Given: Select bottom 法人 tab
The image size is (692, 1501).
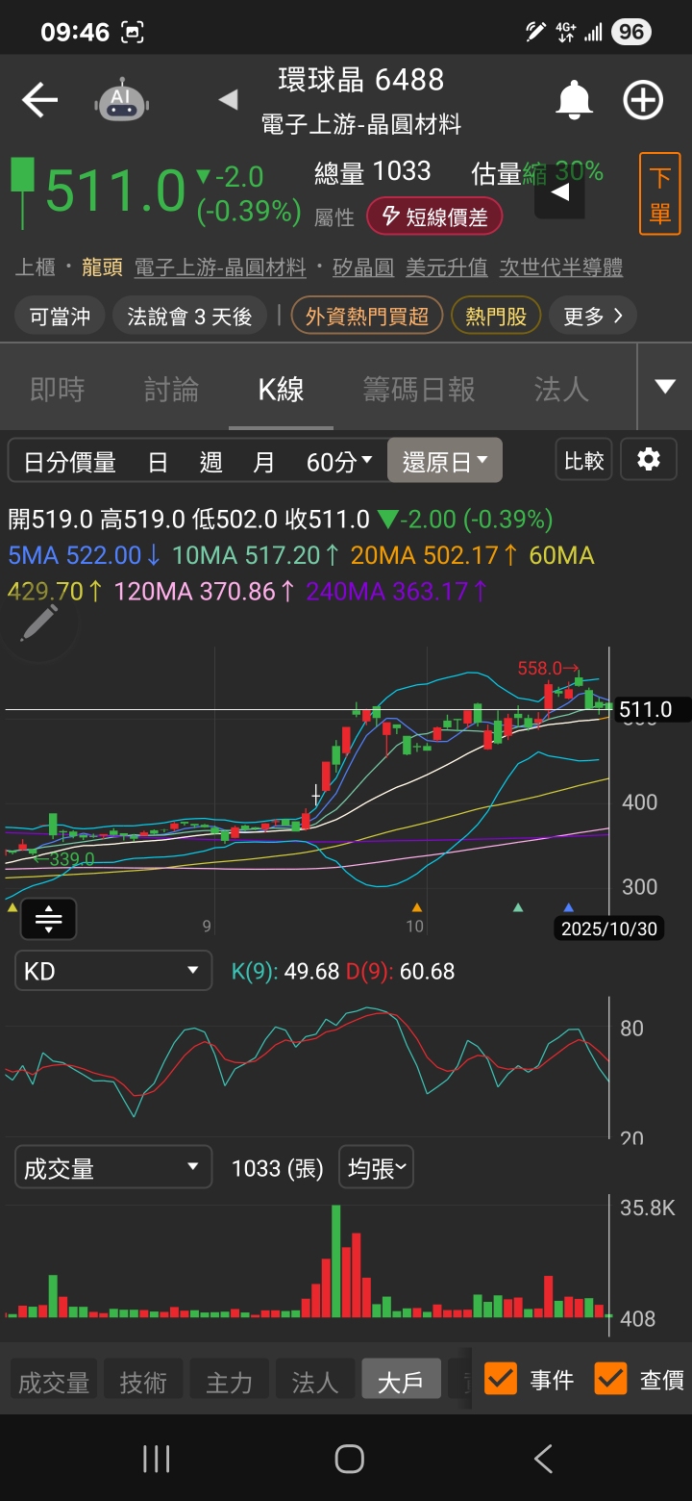Looking at the screenshot, I should (x=314, y=1382).
